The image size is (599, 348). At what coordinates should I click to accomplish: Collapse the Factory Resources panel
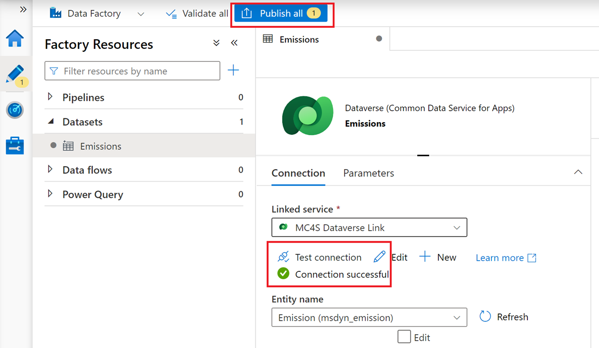point(234,43)
